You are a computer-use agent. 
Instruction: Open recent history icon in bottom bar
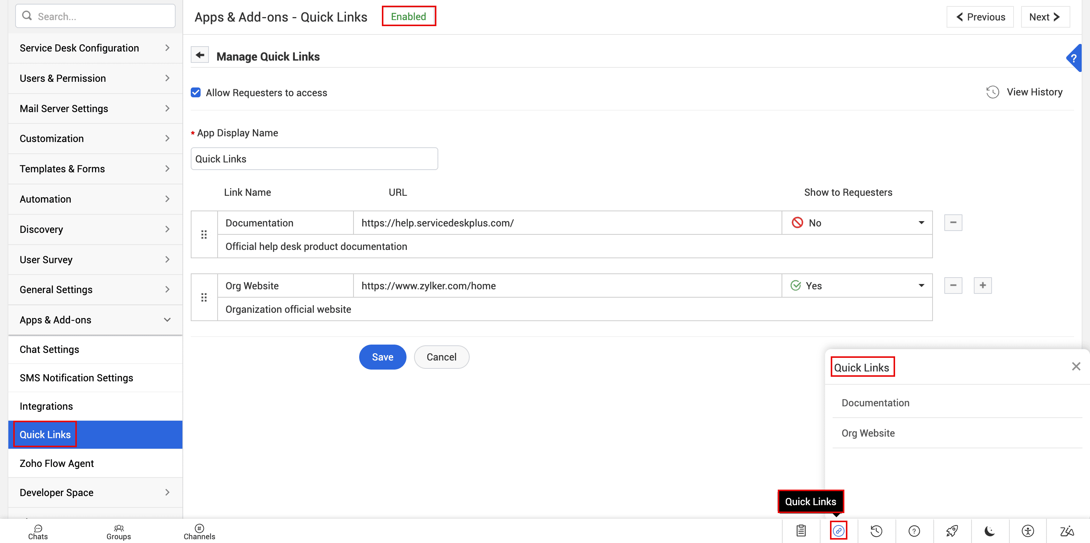click(876, 531)
